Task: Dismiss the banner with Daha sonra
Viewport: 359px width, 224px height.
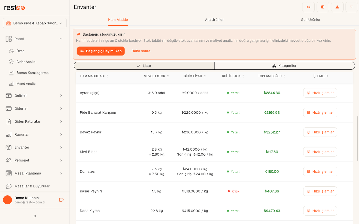Action: pos(141,51)
